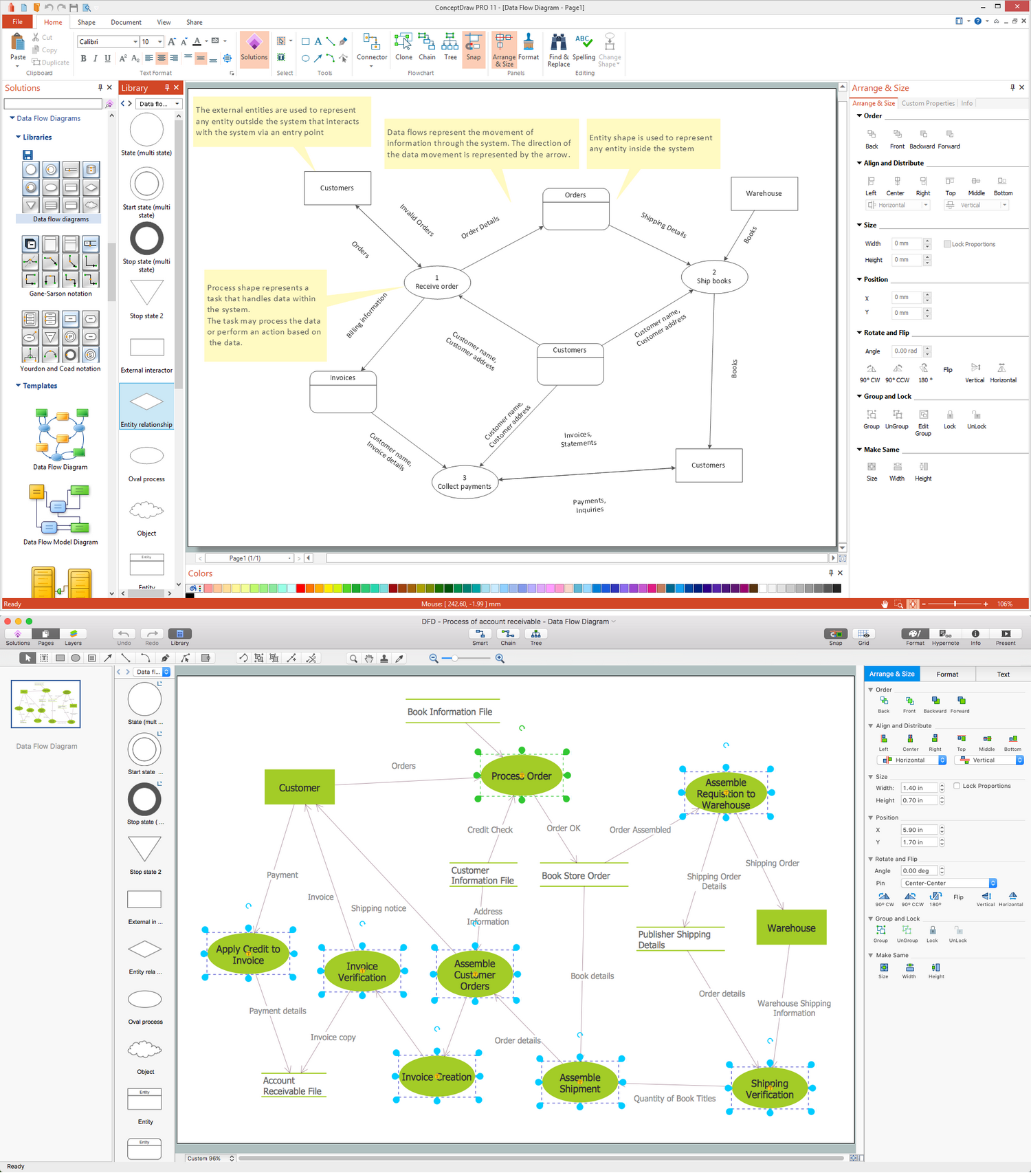Screen dimensions: 1031x1175
Task: Click the Undo button in Mac toolbar
Action: pyautogui.click(x=124, y=637)
